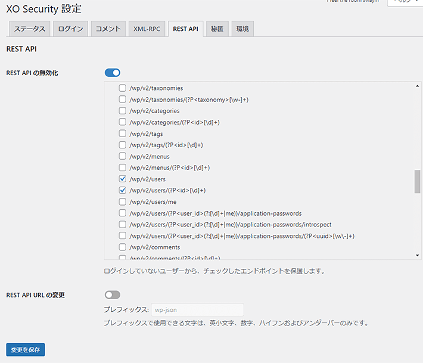Image resolution: width=423 pixels, height=363 pixels.
Task: Check the categories/(?P<id>) endpoint checkbox
Action: tap(123, 122)
